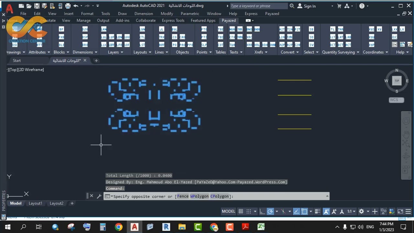The image size is (414, 233).
Task: Click the M2P convert tool icon
Action: click(x=282, y=45)
